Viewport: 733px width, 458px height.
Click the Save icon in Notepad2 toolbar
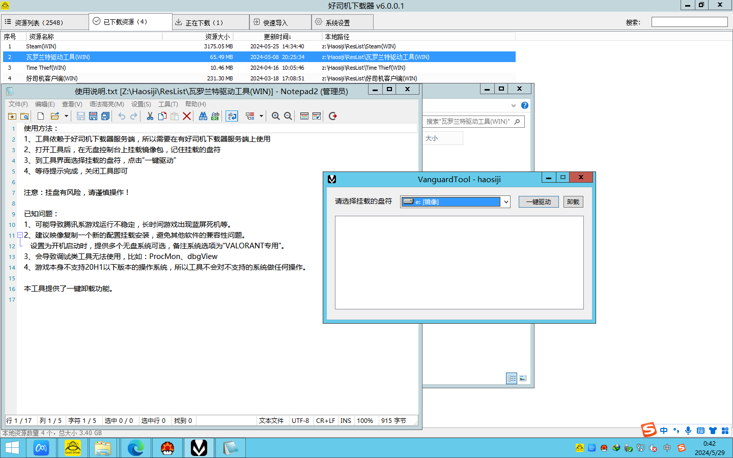pyautogui.click(x=80, y=116)
